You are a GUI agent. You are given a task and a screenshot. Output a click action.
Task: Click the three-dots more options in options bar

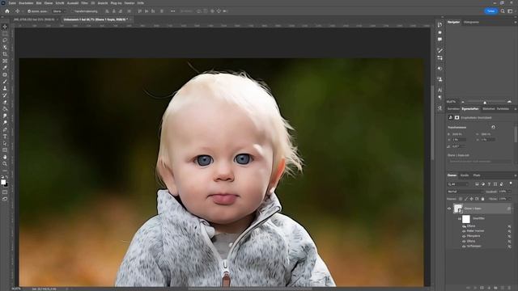172,11
